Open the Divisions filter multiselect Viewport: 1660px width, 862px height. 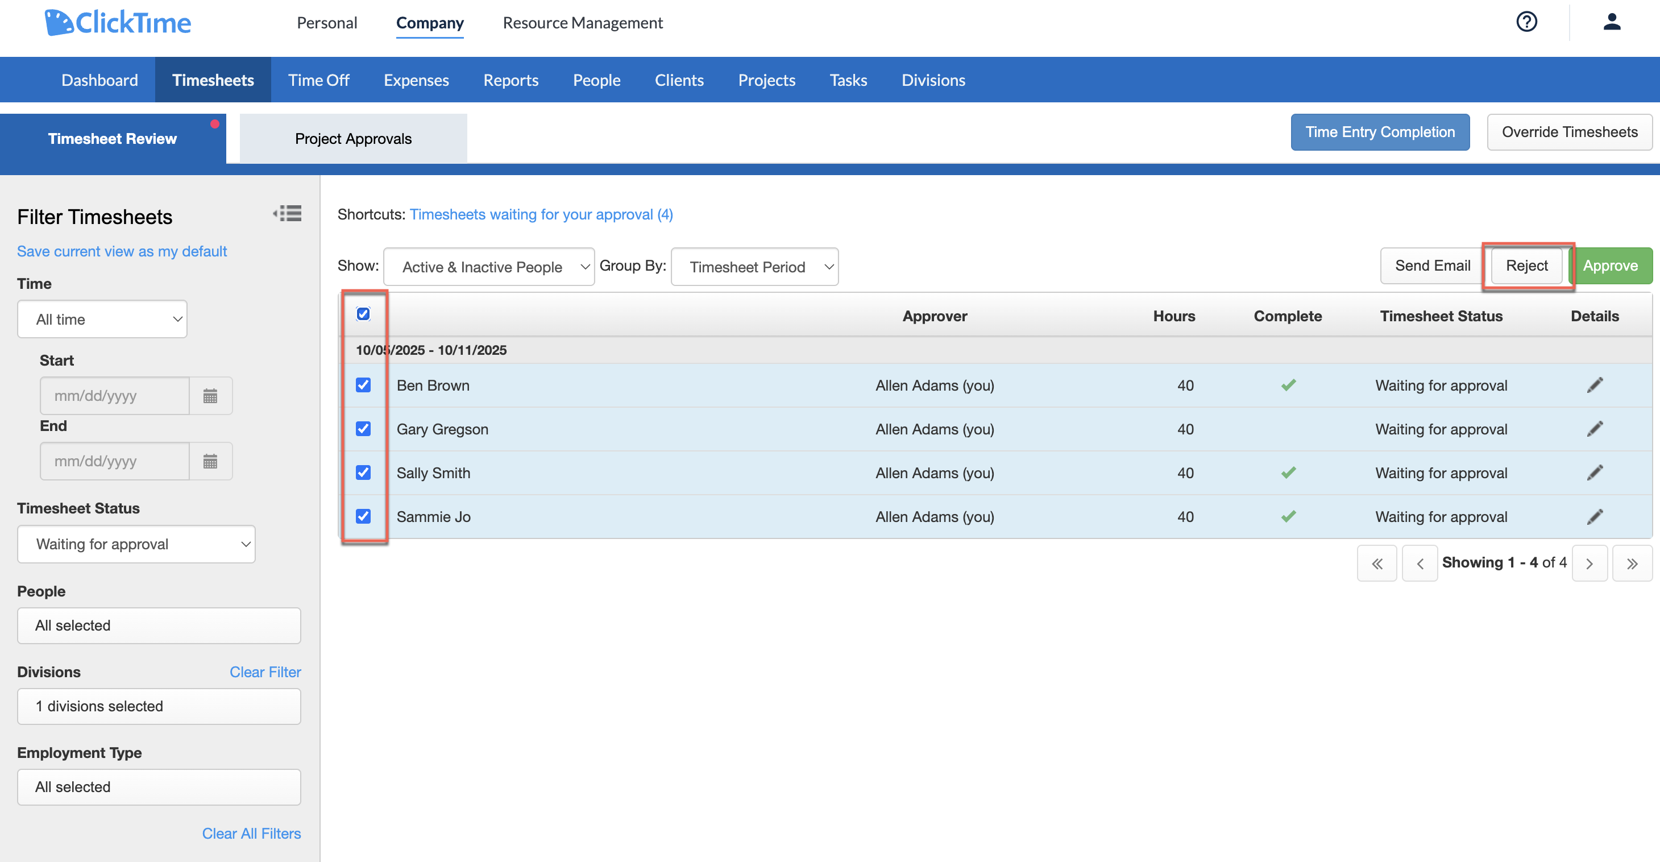point(159,706)
